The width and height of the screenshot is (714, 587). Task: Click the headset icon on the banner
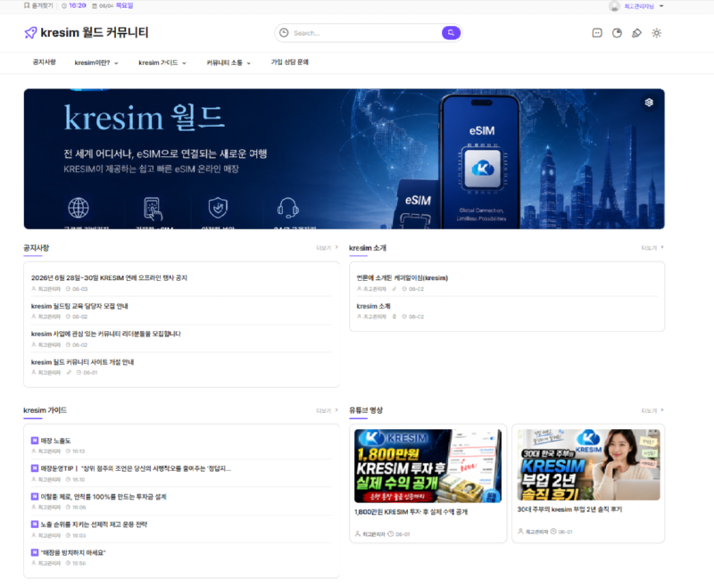287,208
